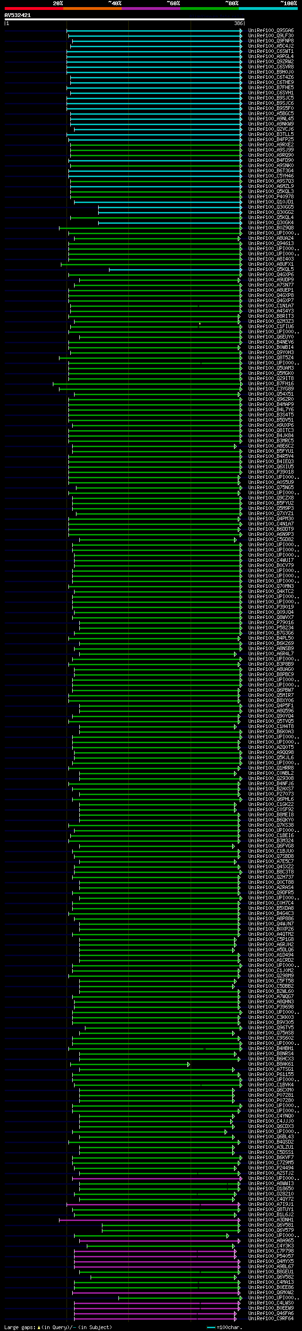
Task: Click the white query sequence ruler bar
Action: (x=125, y=19)
